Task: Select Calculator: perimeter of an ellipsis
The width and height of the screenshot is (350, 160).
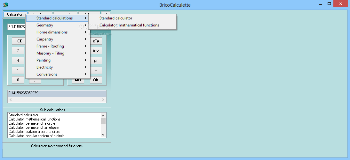Action: [54, 127]
